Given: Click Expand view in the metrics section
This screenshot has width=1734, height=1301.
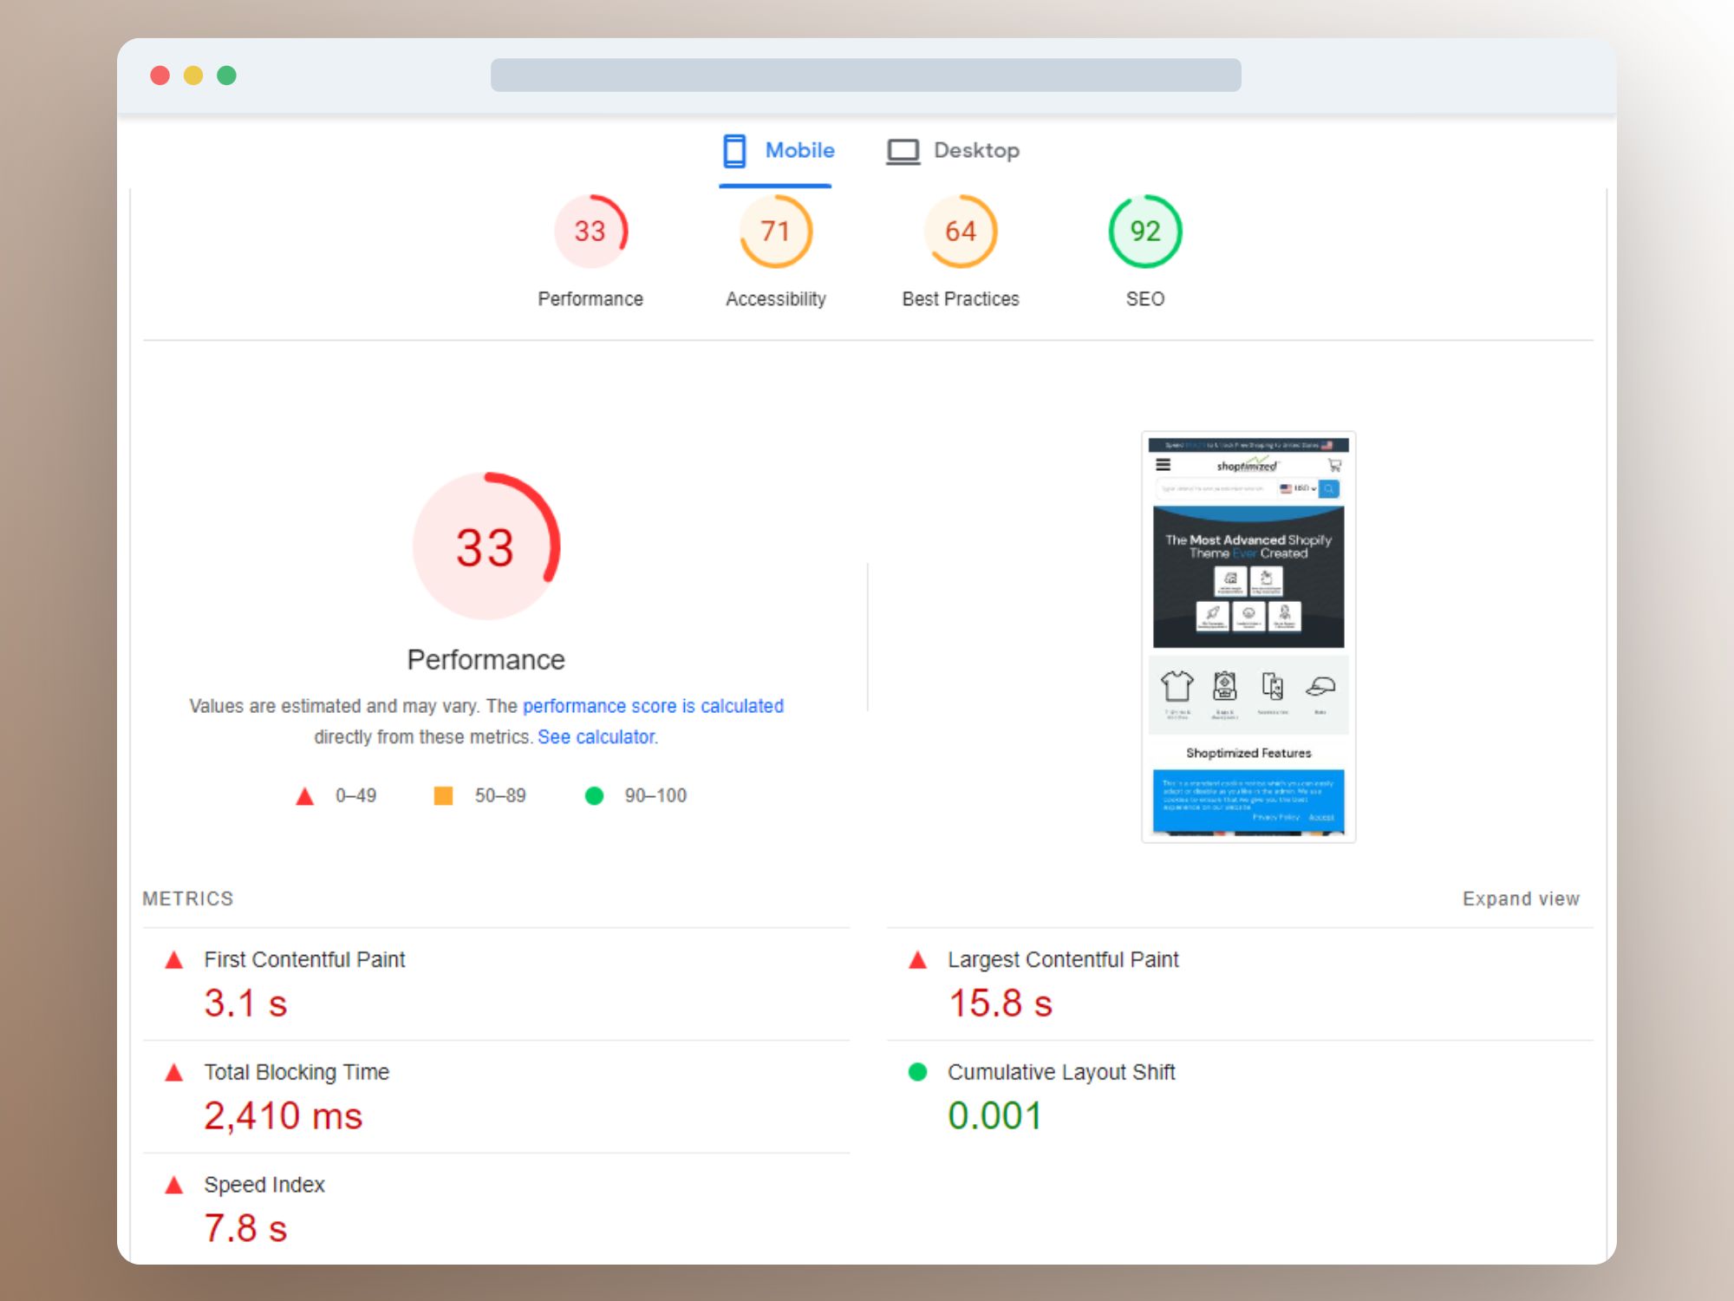Looking at the screenshot, I should point(1521,899).
